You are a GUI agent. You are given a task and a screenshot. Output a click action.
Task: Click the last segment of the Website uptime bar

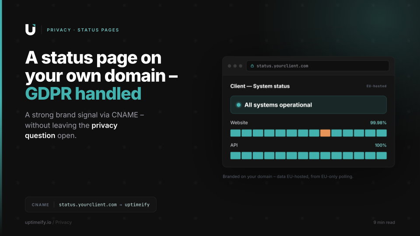[x=381, y=133]
